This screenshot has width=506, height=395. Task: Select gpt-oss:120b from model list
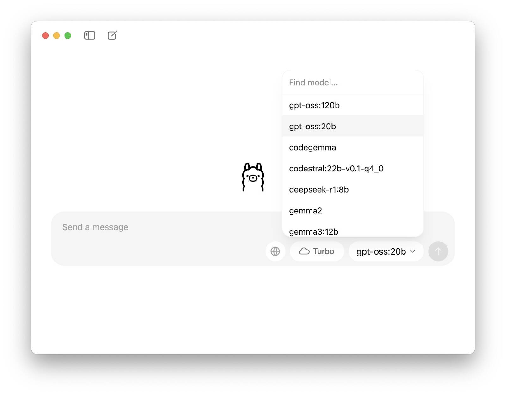353,105
